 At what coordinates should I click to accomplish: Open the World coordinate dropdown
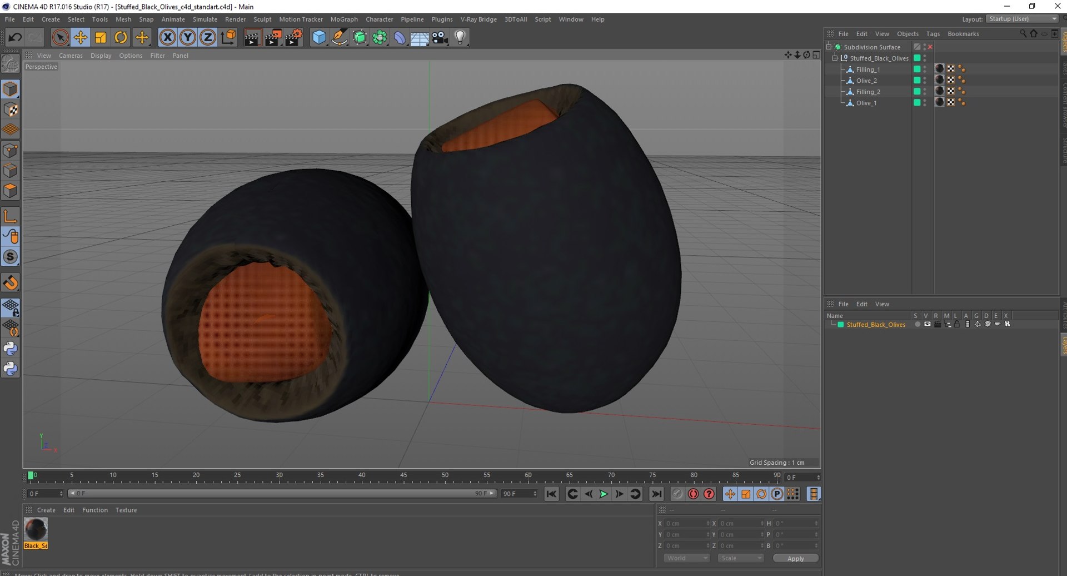[686, 558]
